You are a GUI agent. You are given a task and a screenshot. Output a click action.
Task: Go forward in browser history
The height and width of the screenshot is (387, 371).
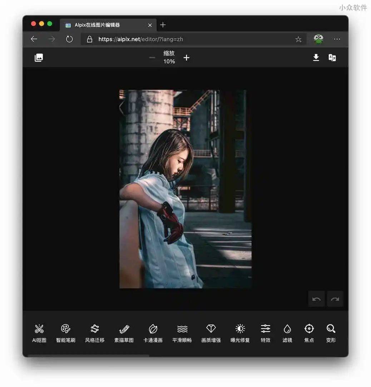pos(52,39)
